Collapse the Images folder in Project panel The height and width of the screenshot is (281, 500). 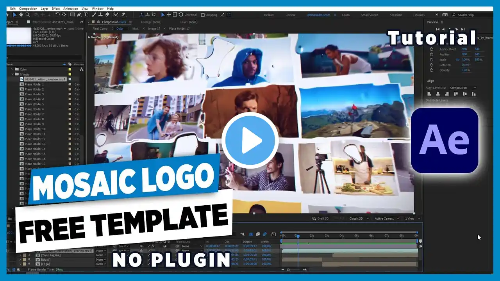(x=12, y=74)
